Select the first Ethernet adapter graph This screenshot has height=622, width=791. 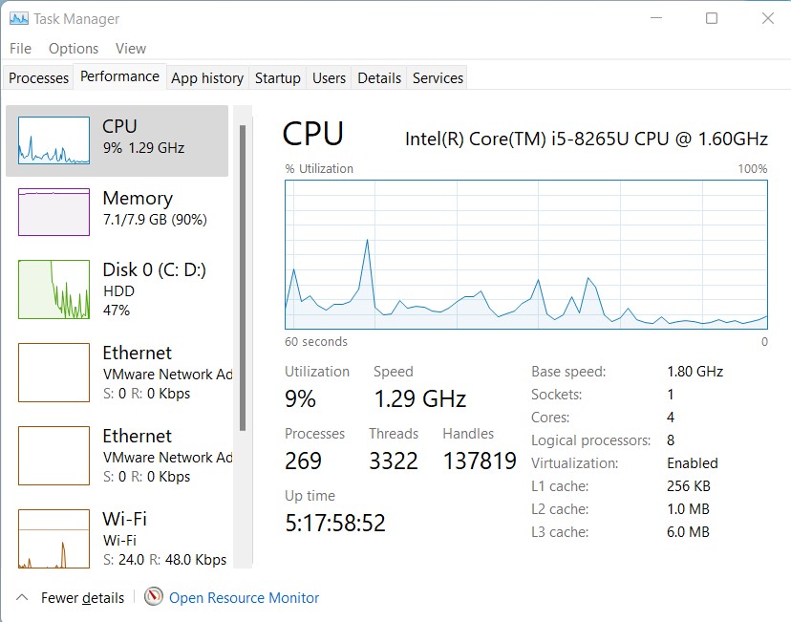[x=53, y=373]
